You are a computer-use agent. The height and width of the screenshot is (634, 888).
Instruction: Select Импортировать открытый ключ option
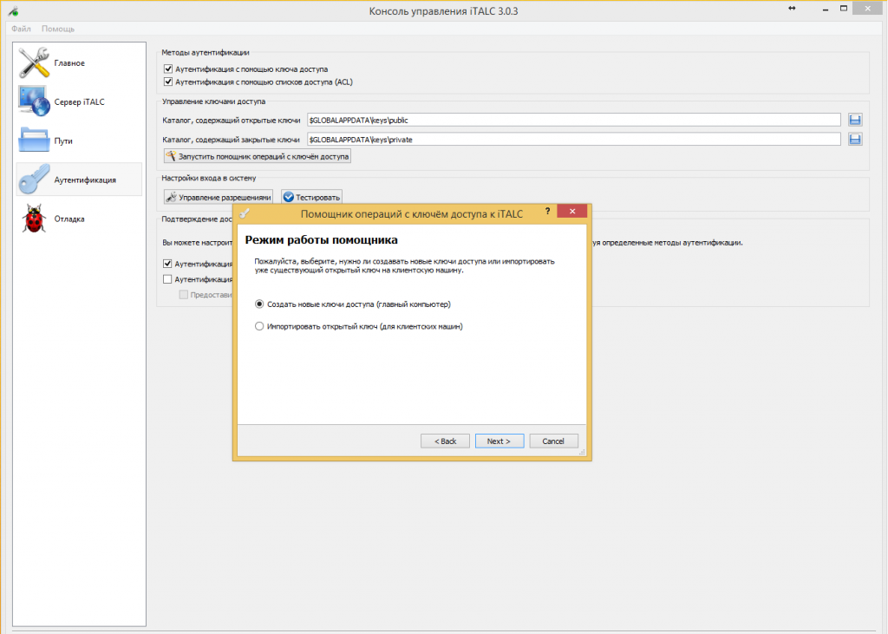pyautogui.click(x=359, y=326)
